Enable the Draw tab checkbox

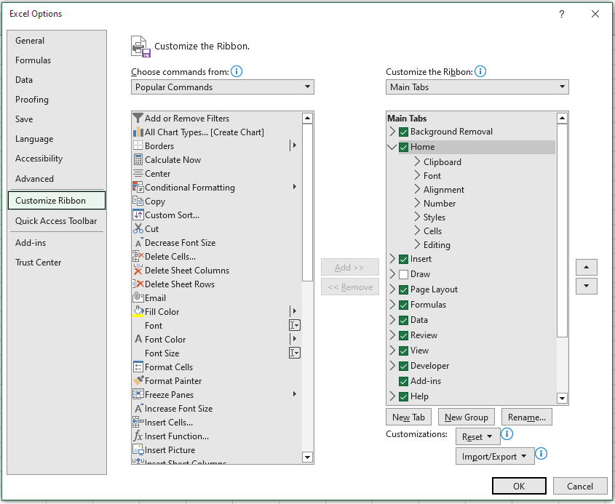[403, 274]
